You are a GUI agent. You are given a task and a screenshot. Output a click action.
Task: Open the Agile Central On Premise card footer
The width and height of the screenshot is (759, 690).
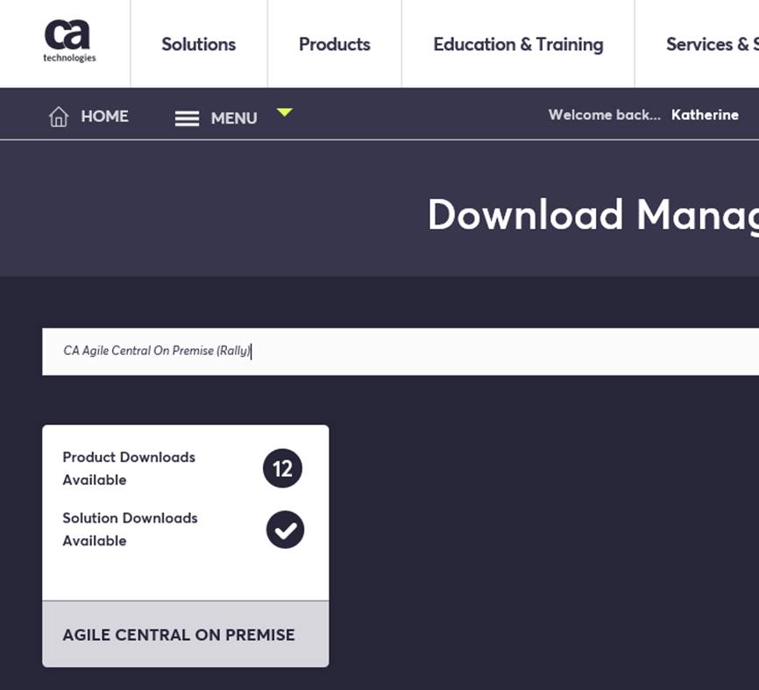186,634
